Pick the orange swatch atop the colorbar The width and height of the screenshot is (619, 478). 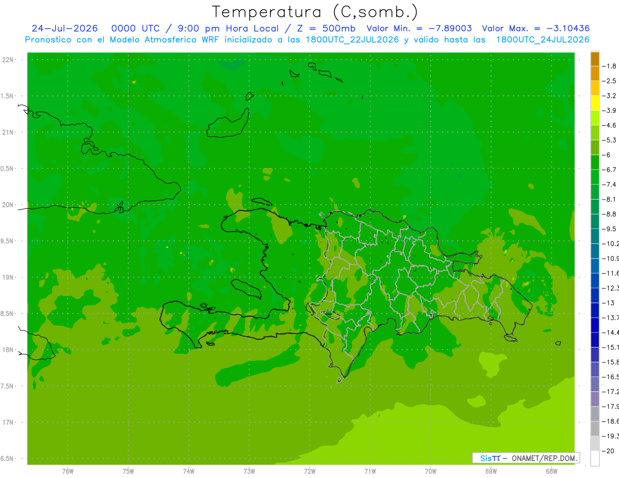(x=595, y=59)
